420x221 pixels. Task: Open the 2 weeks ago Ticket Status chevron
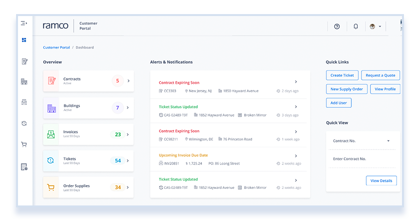(296, 180)
